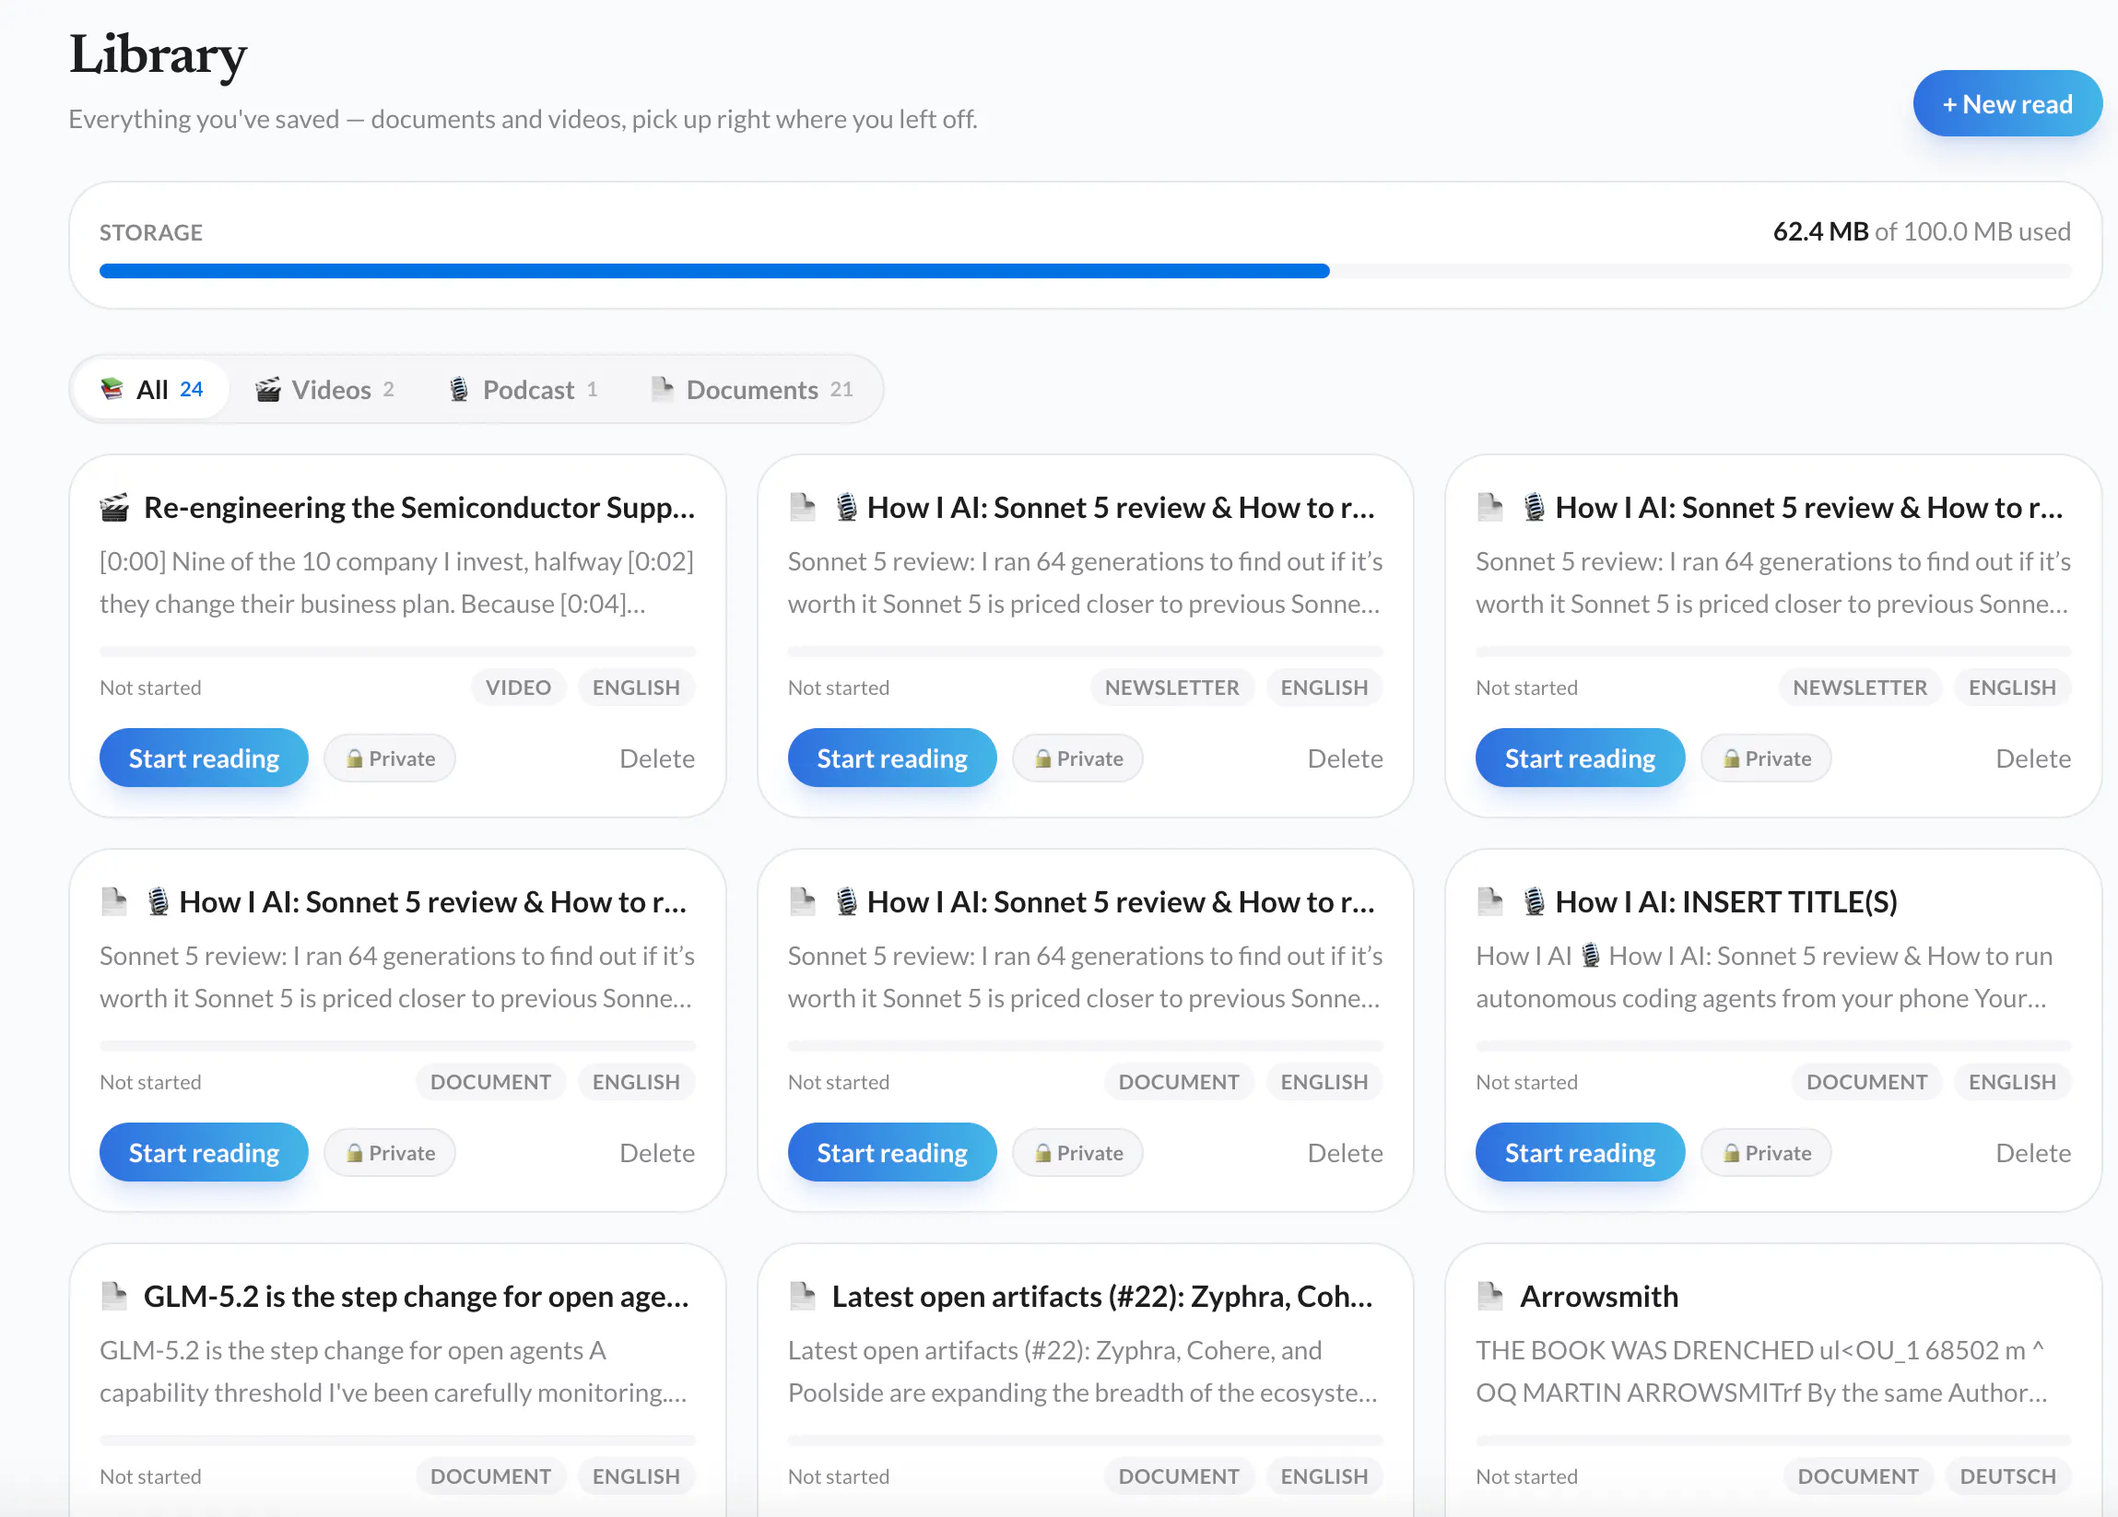This screenshot has width=2118, height=1517.
Task: Delete the How I AI: INSERT TITLE(S) item
Action: [2033, 1152]
